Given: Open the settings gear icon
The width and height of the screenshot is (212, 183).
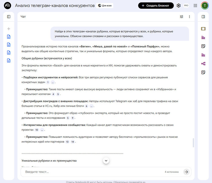Looking at the screenshot, I should (x=179, y=5).
